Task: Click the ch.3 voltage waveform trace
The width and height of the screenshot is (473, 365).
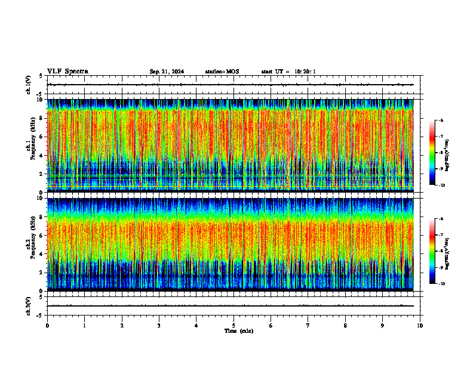Action: [x=231, y=306]
